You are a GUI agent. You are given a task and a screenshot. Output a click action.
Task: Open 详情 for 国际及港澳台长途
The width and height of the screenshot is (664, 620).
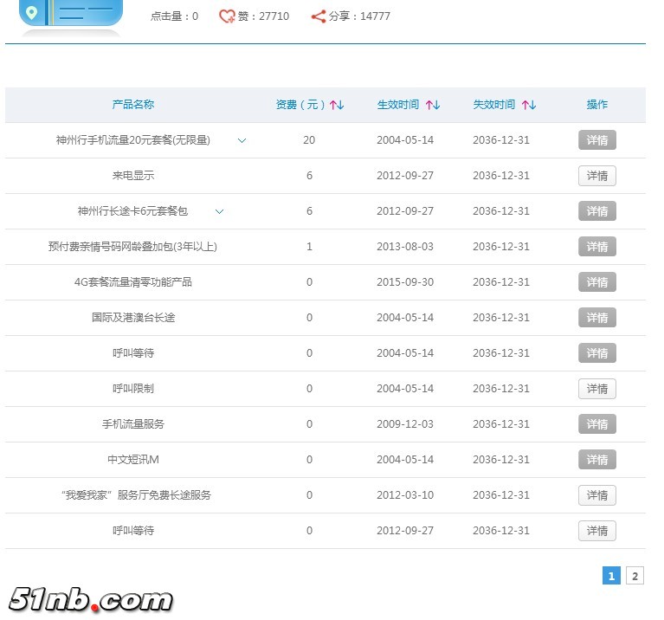coord(597,318)
